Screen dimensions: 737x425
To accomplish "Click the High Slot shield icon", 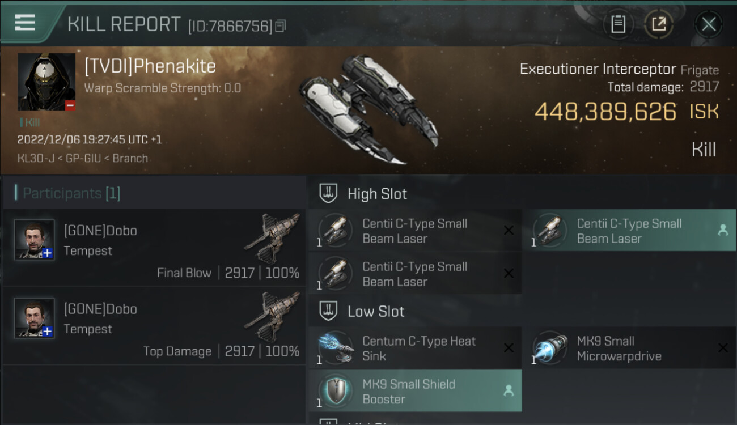I will tap(329, 193).
